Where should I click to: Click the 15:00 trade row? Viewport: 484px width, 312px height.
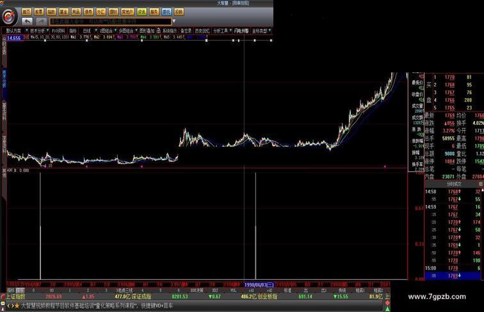pos(454,268)
